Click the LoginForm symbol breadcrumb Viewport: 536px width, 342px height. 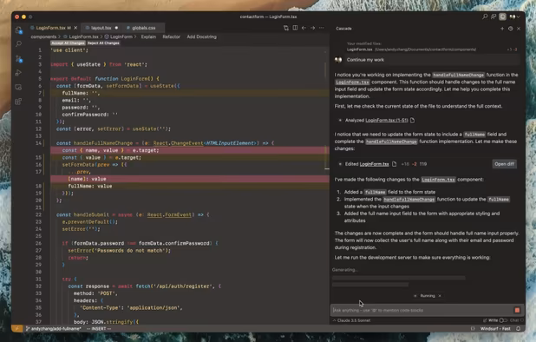[x=119, y=36]
